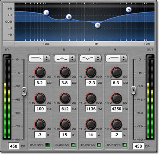This screenshot has width=160, height=155.
Task: Click the +8 label on gain axis
Action: point(10,8)
